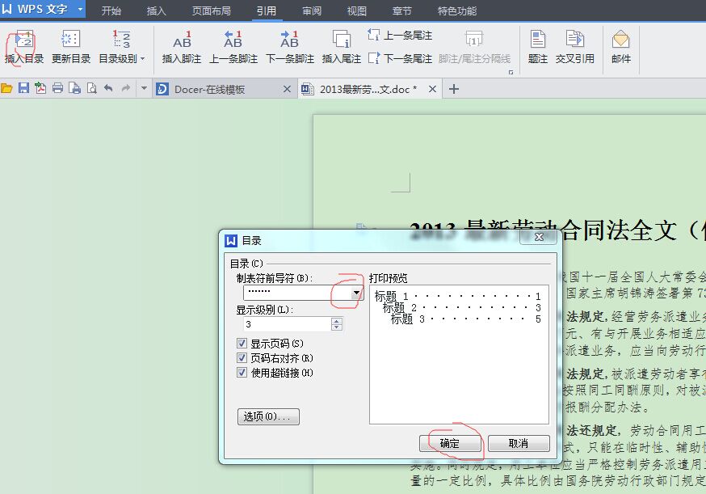This screenshot has height=494, width=706.
Task: Close the Docer-在线模板 tab
Action: (287, 89)
